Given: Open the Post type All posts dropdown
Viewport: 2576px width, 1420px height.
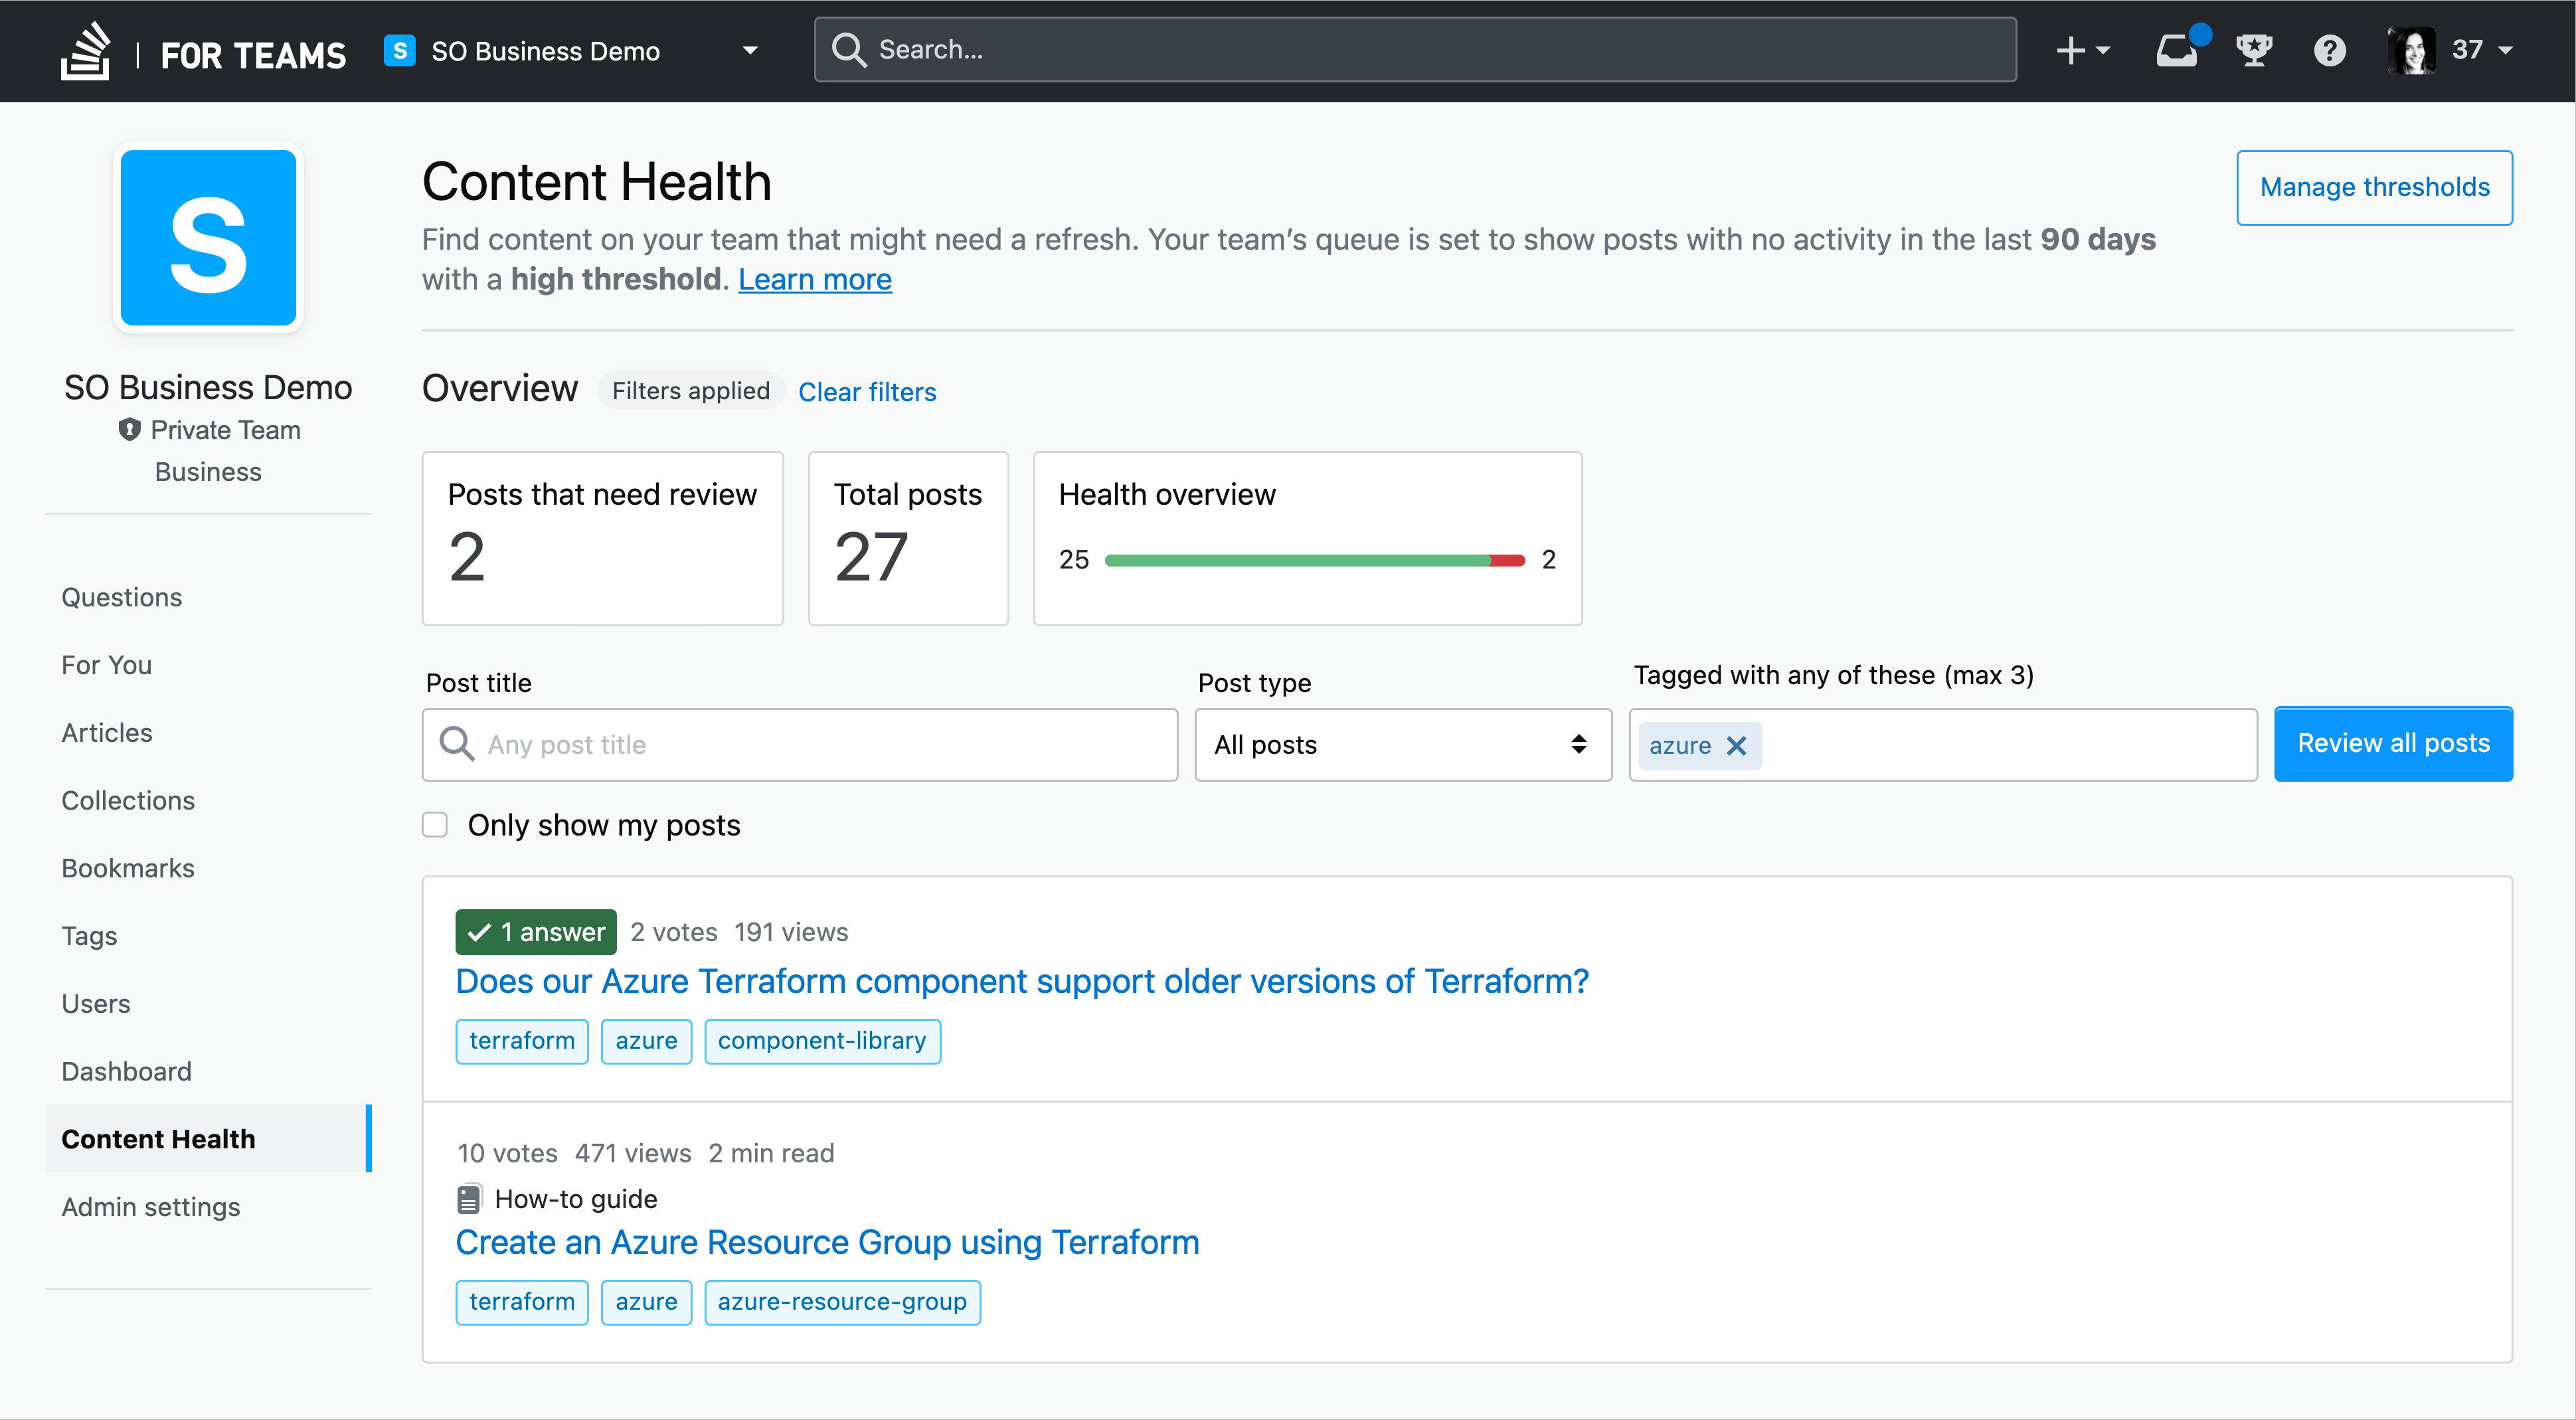Looking at the screenshot, I should coord(1402,745).
